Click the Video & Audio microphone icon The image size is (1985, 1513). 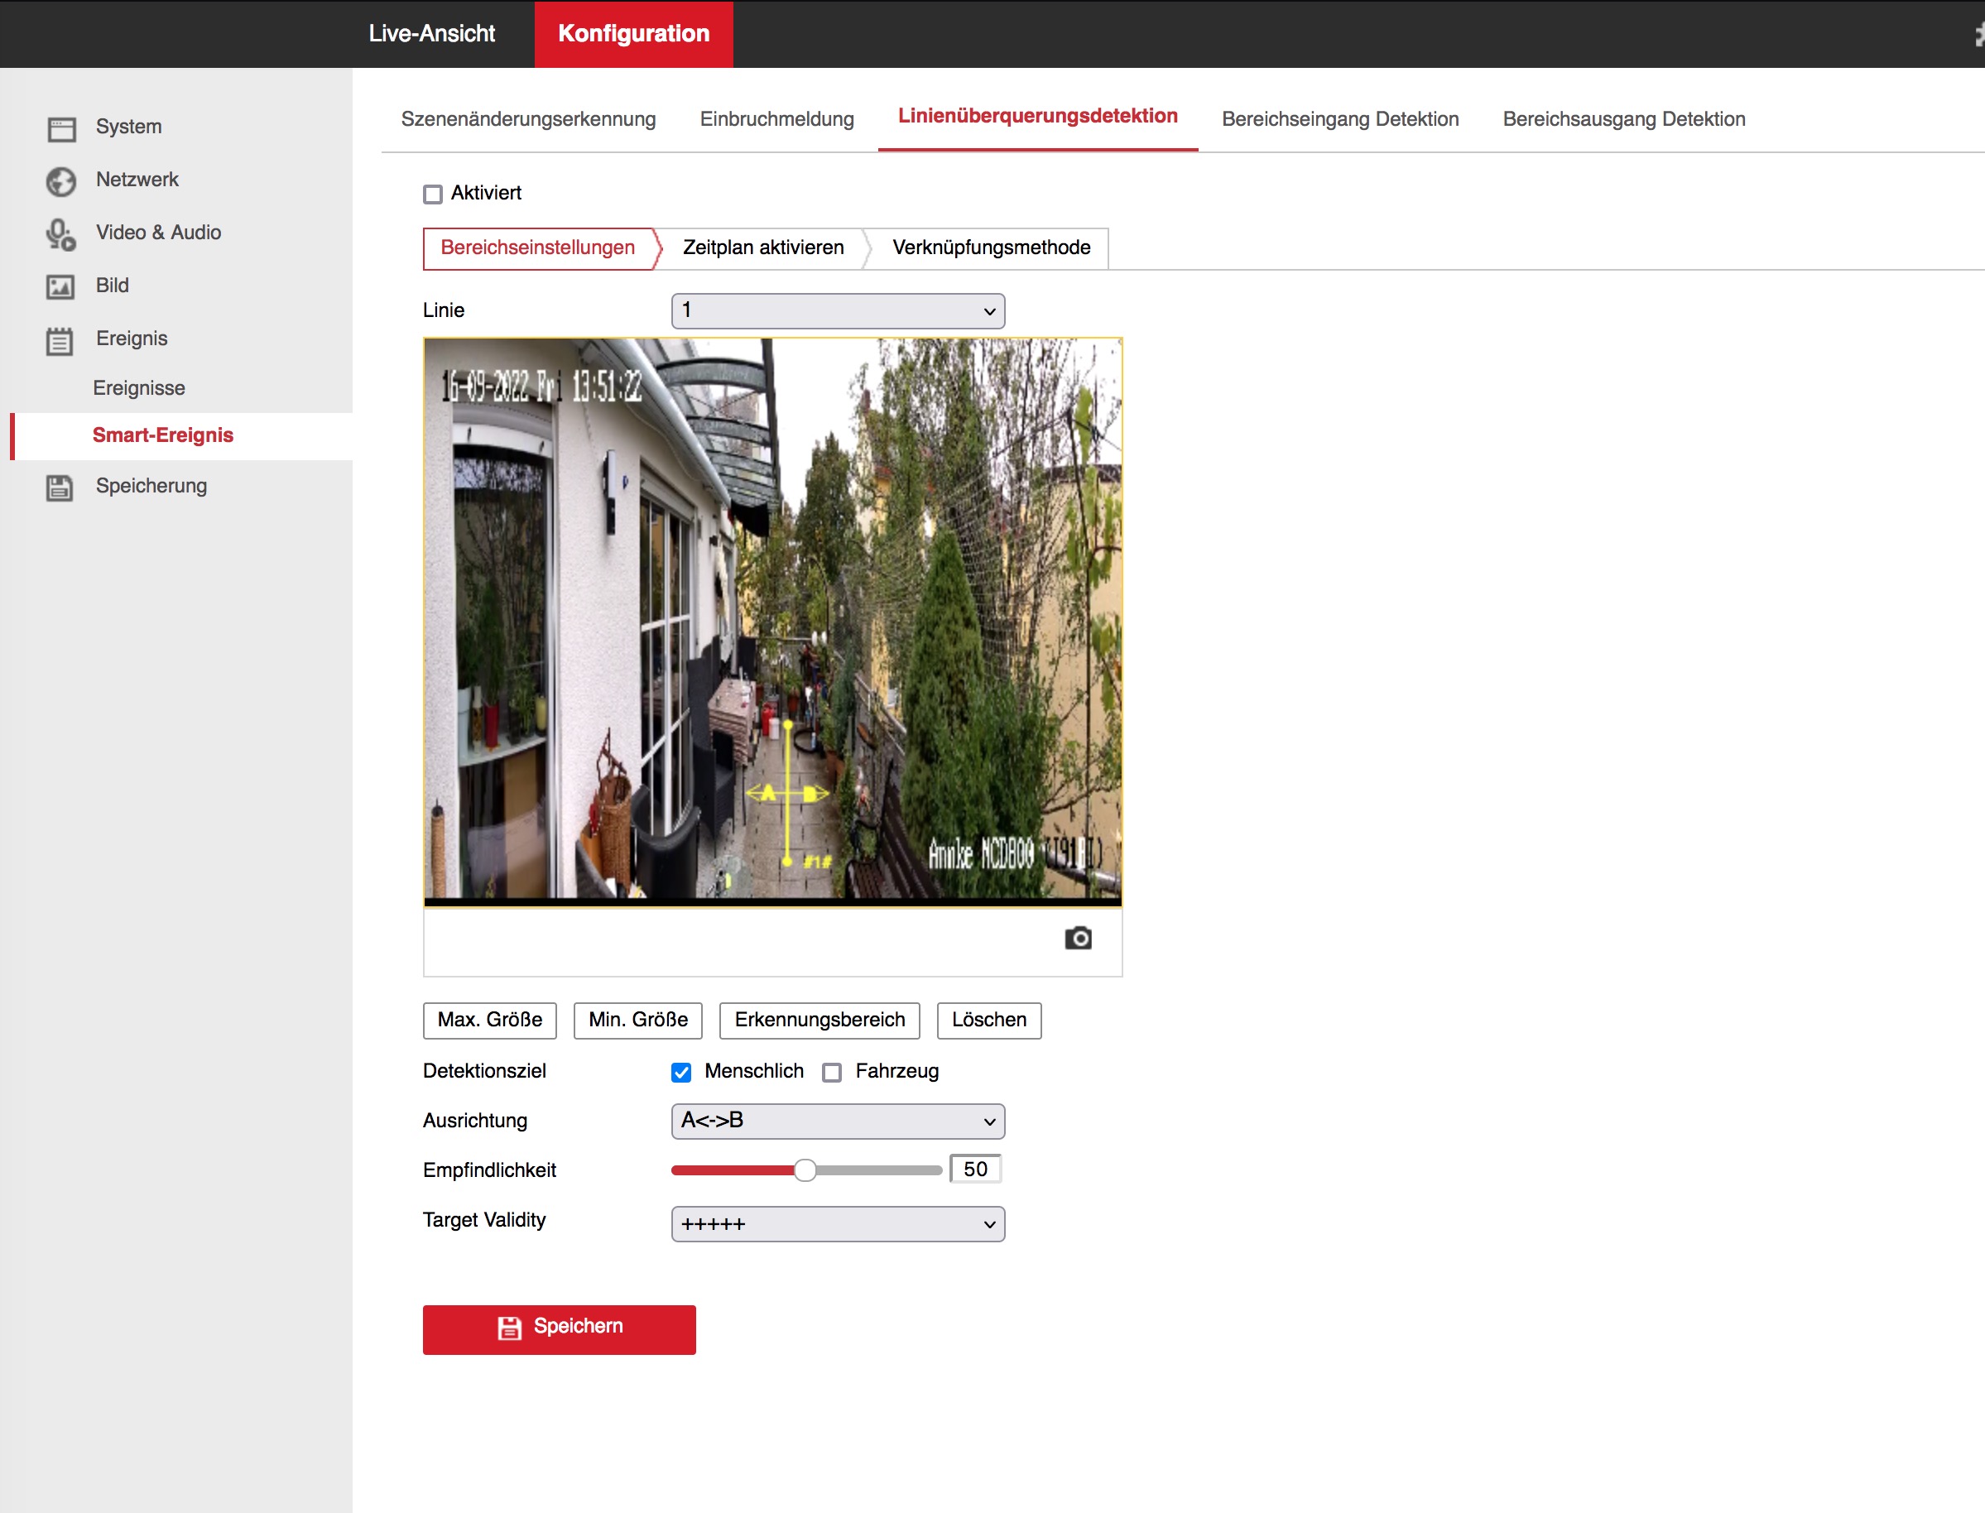pos(61,234)
